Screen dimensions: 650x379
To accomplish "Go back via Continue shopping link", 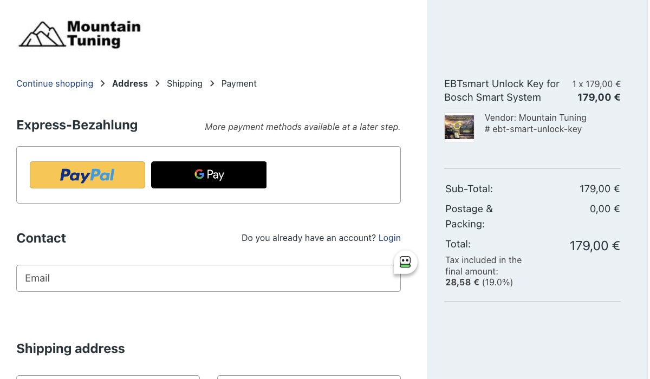I will [55, 83].
